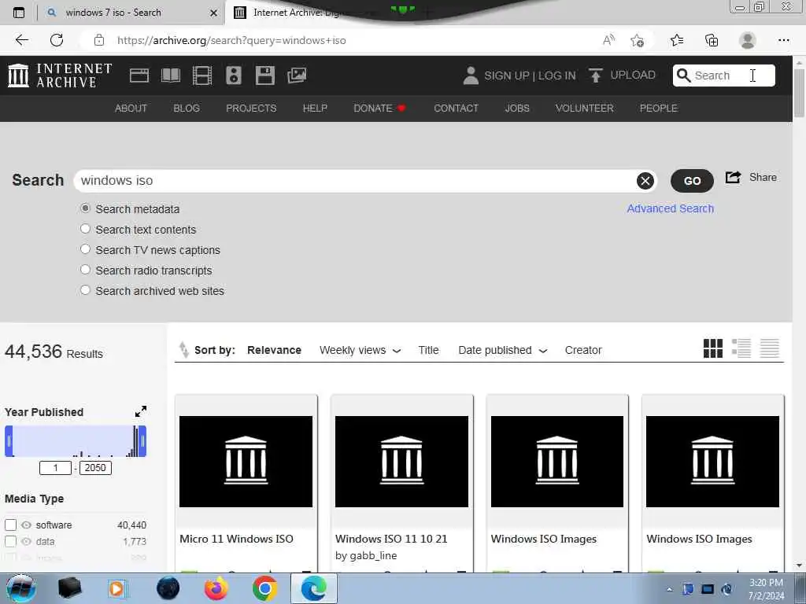Add this page to favorites
The width and height of the screenshot is (806, 604).
[x=638, y=40]
